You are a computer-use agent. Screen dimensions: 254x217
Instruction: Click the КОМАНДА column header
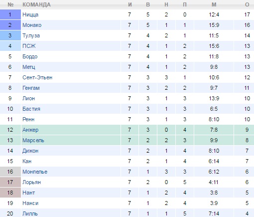(36, 4)
